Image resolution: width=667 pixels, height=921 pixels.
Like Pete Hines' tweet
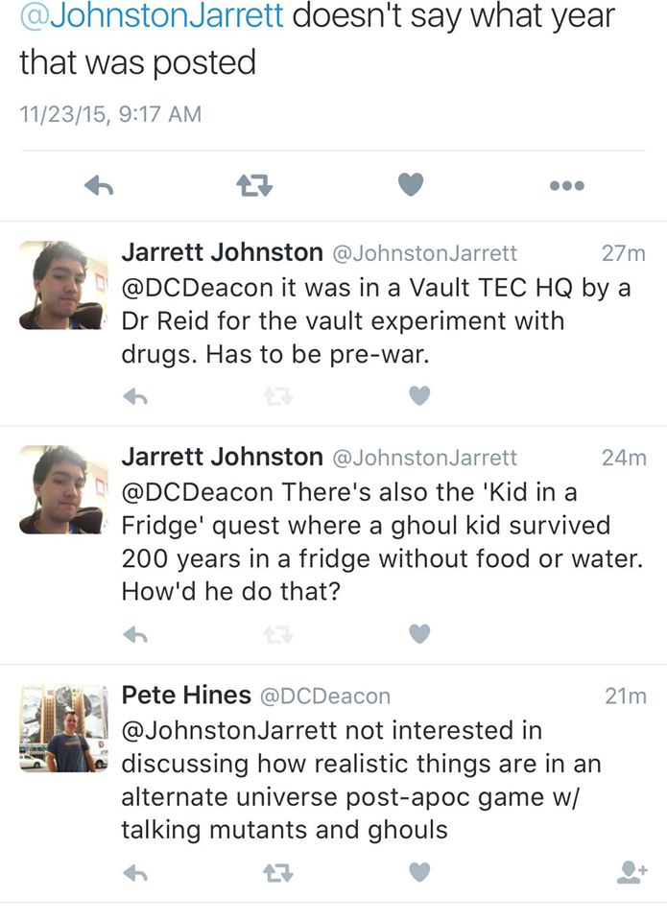[419, 871]
